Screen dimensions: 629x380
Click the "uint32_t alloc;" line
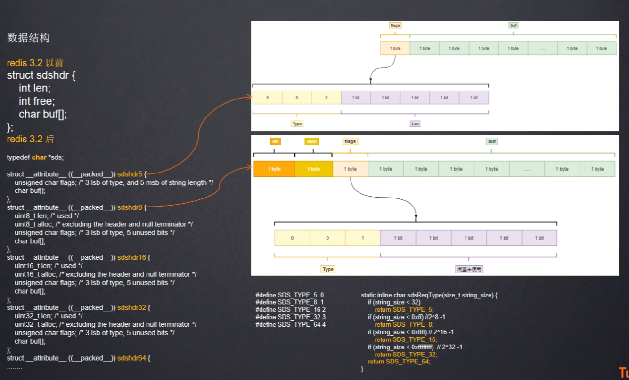(106, 324)
